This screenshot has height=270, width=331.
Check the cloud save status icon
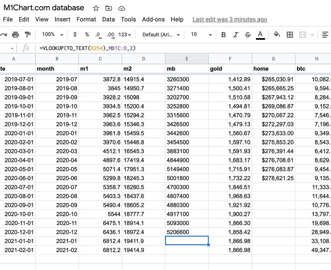click(122, 8)
